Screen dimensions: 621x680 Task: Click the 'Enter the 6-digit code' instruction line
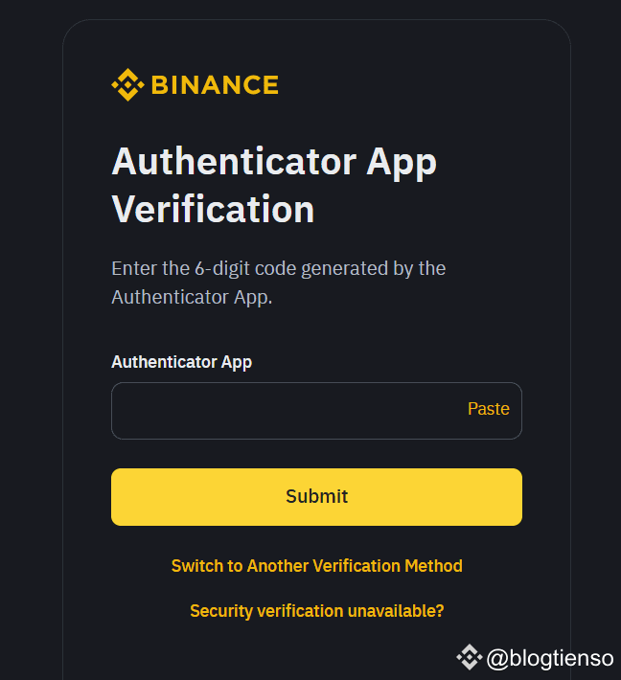(x=278, y=268)
